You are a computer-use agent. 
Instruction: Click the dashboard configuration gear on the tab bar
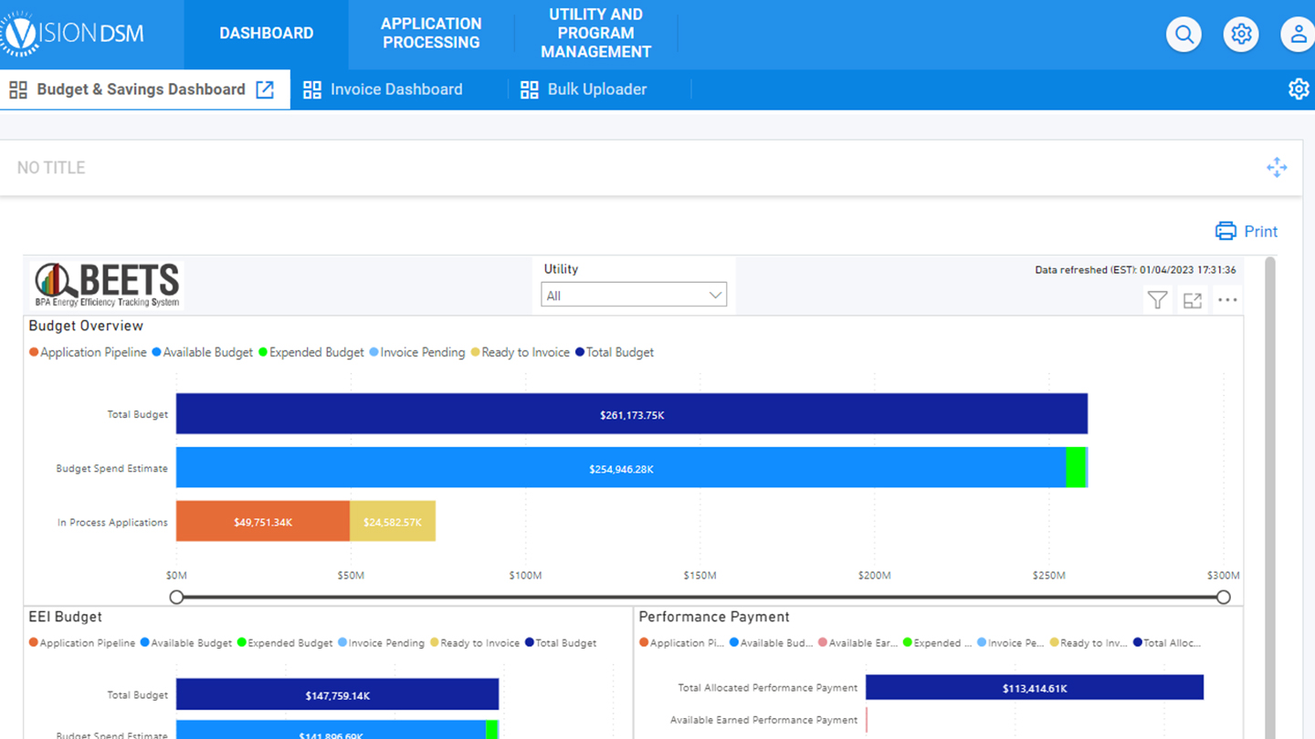[x=1299, y=89]
